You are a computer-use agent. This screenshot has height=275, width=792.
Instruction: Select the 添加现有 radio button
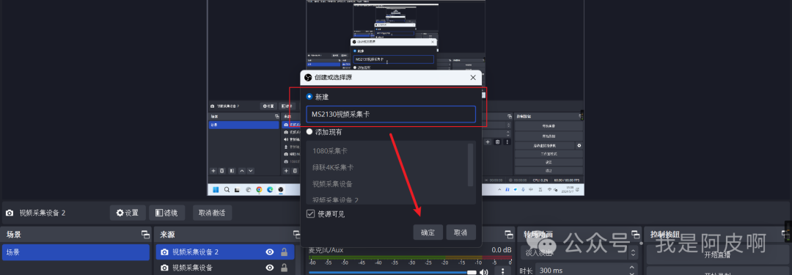coord(309,132)
